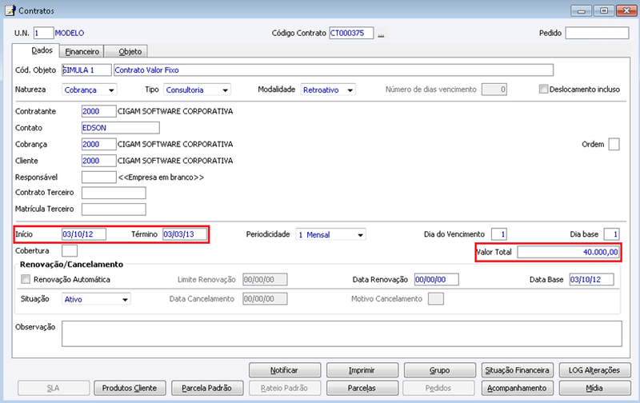Viewport: 640px width, 403px height.
Task: Click the Contrato Valor Fixo description field
Action: [333, 70]
